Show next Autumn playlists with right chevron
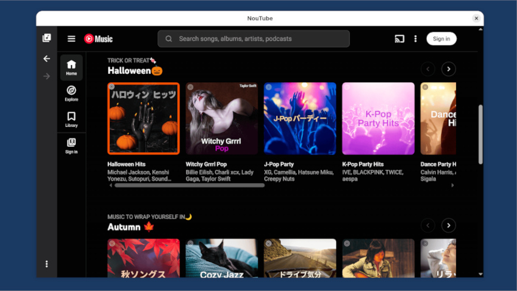Image resolution: width=517 pixels, height=291 pixels. pyautogui.click(x=448, y=225)
